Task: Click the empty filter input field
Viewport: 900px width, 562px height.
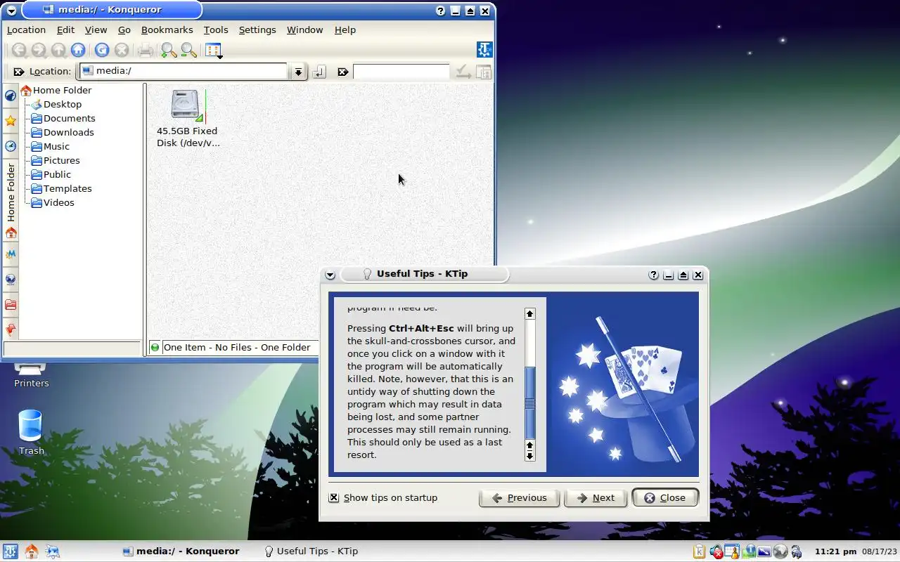Action: tap(401, 72)
